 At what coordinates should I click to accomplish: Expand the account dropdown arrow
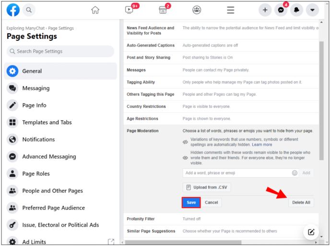(312, 10)
